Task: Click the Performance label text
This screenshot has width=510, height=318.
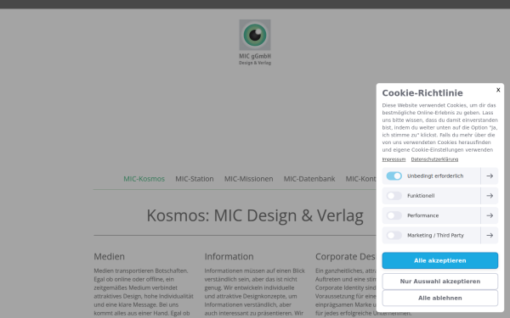Action: [x=422, y=215]
